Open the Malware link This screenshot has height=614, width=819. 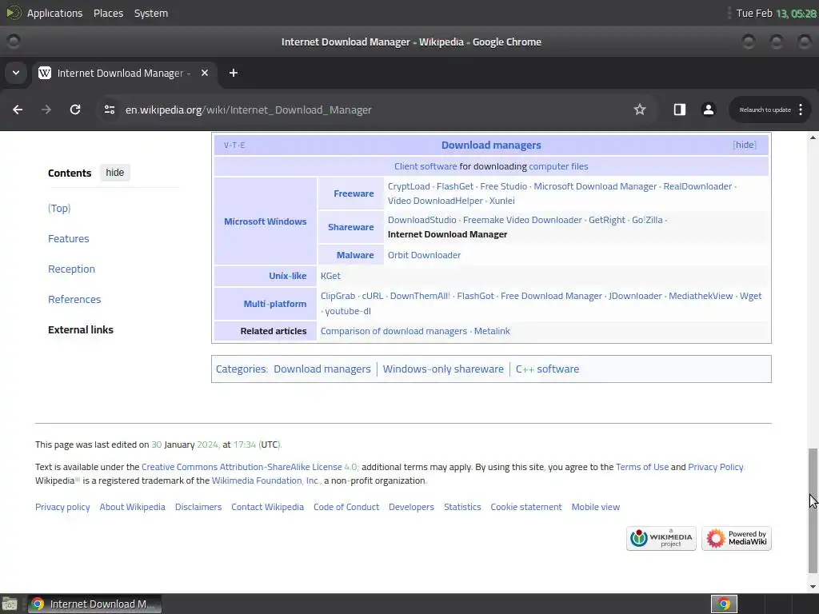click(x=355, y=255)
